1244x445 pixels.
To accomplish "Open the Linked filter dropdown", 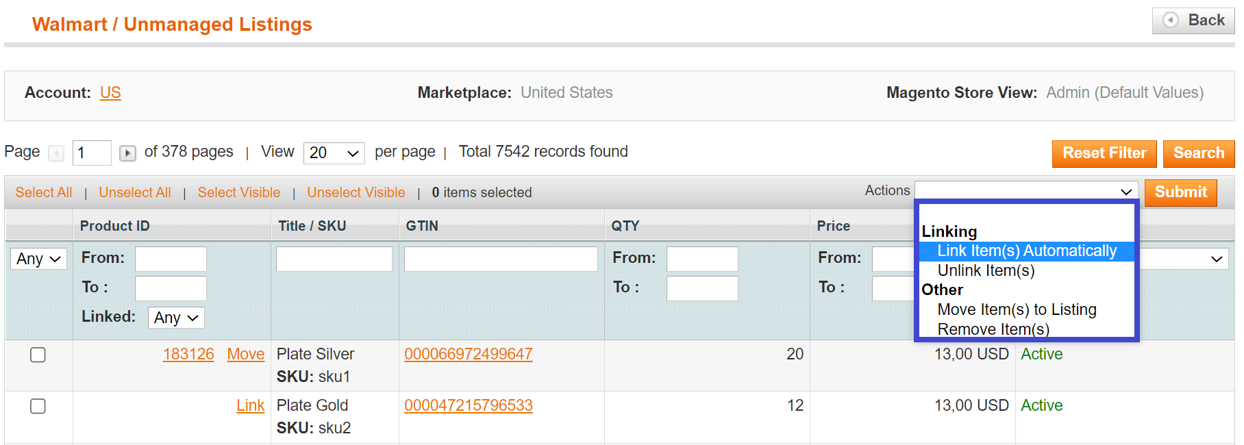I will [x=176, y=317].
